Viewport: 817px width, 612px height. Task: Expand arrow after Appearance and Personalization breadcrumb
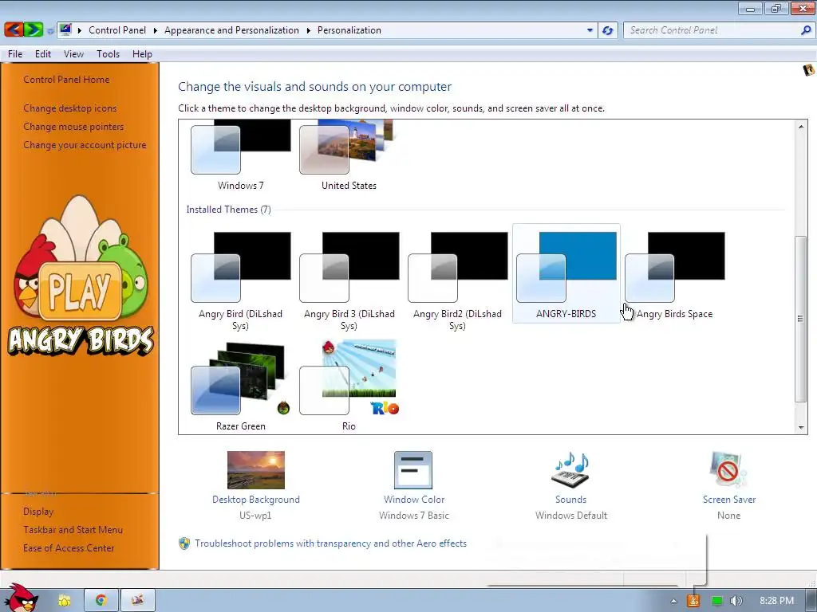309,31
